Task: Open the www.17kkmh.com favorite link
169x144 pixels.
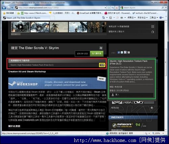Action: pos(34,13)
